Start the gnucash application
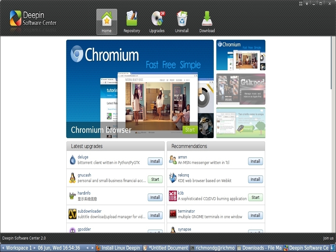The height and width of the screenshot is (252, 336). click(x=155, y=179)
